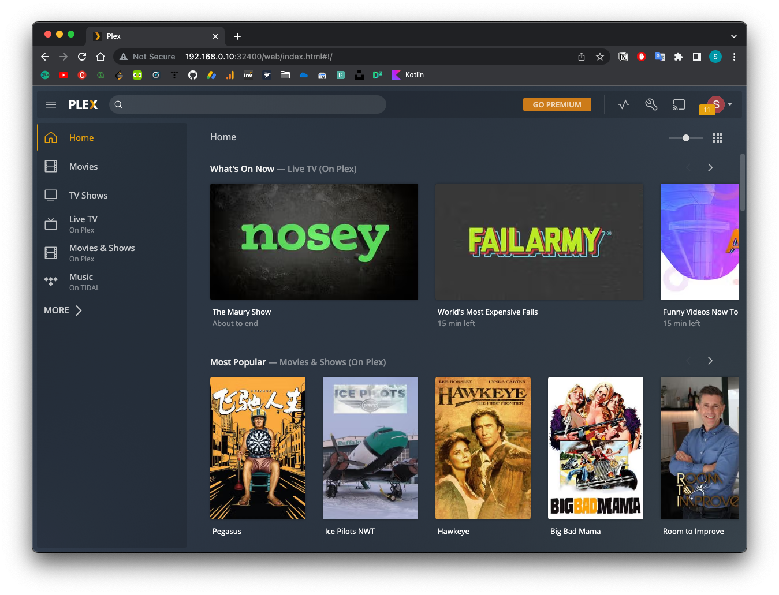Toggle the browser side panel icon
The width and height of the screenshot is (779, 595).
pos(697,57)
